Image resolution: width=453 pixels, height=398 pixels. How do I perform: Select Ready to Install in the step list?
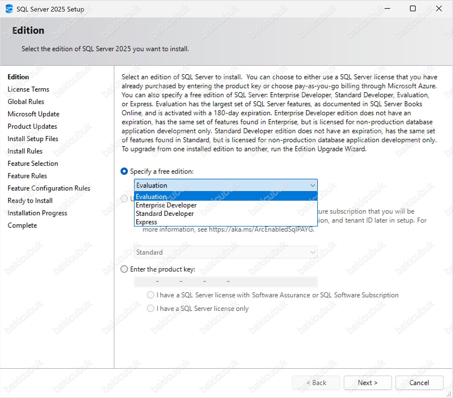[x=30, y=200]
